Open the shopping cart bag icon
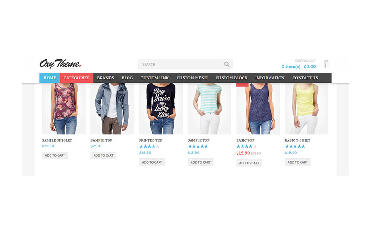371x231 pixels. click(x=326, y=64)
